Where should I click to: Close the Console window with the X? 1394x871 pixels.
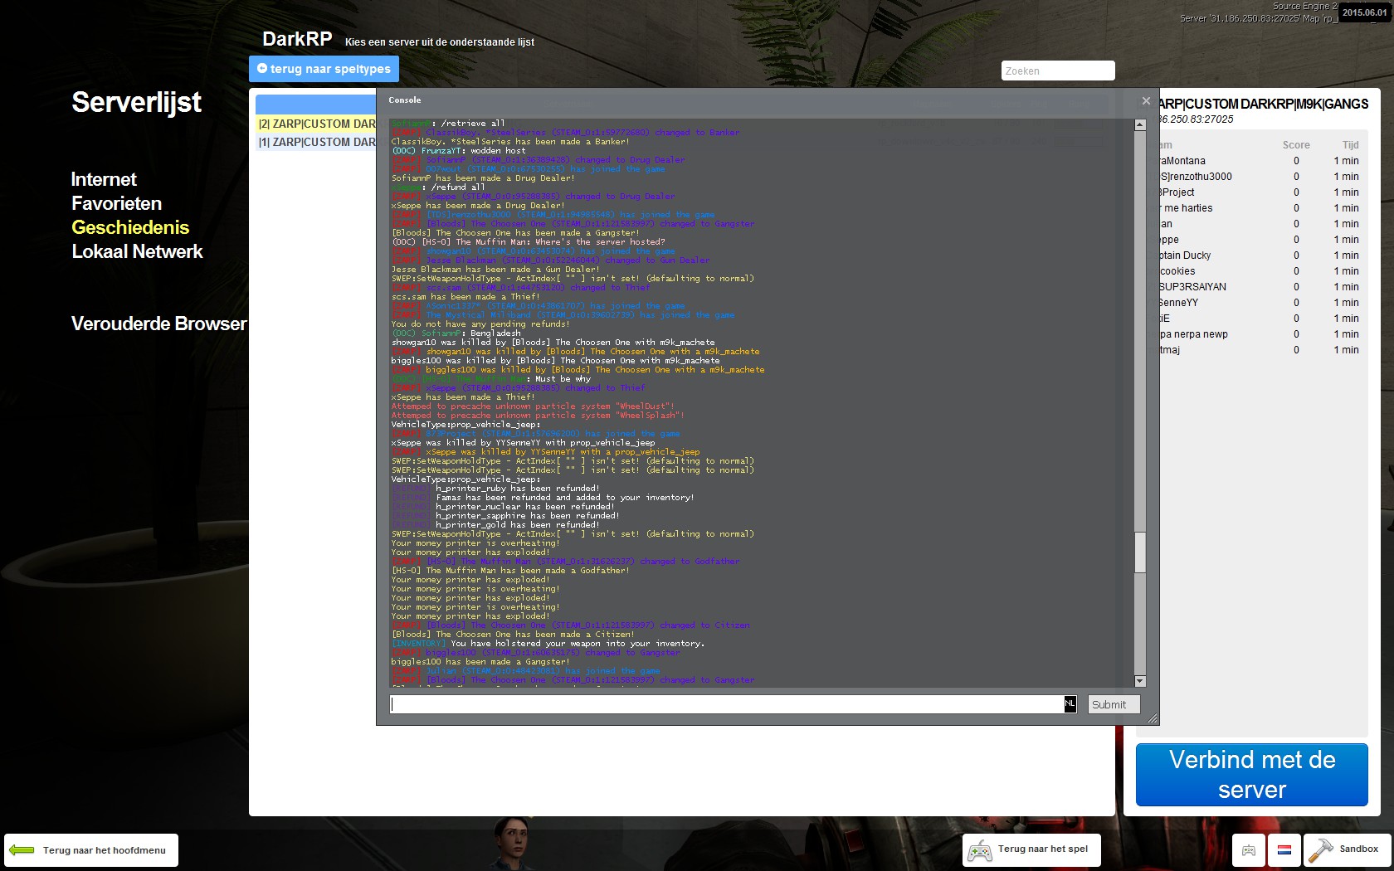[x=1146, y=100]
